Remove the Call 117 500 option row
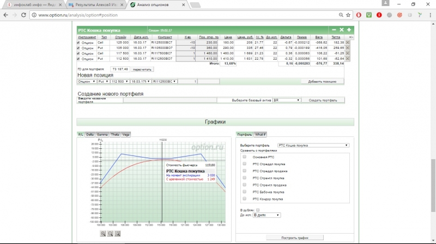 click(x=348, y=53)
